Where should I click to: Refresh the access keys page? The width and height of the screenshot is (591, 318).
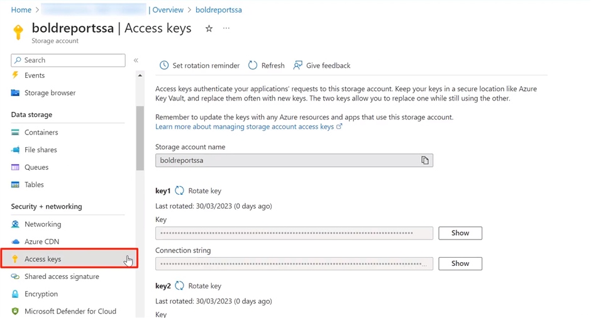point(266,65)
